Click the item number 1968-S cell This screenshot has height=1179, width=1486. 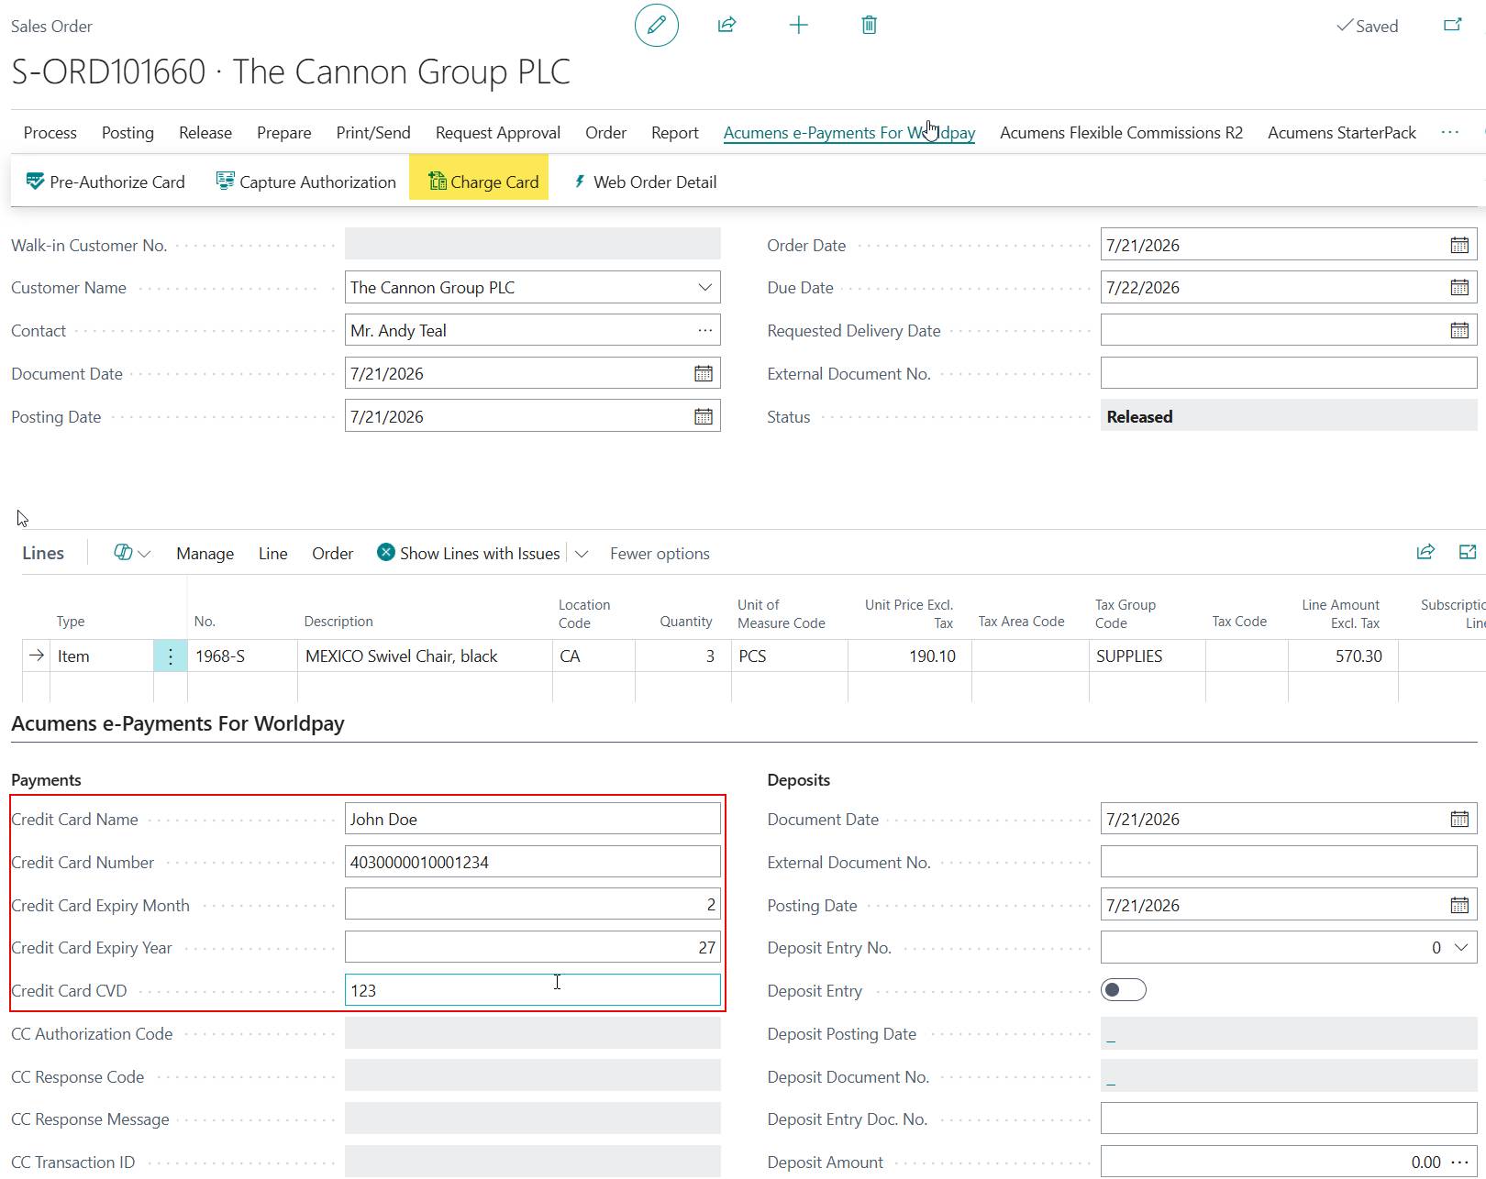coord(242,656)
